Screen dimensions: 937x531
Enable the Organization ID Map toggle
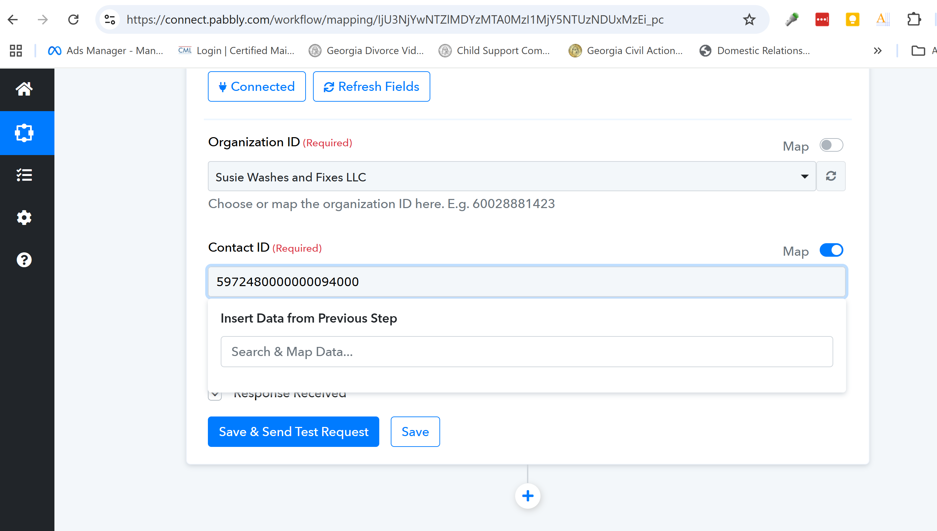tap(831, 145)
